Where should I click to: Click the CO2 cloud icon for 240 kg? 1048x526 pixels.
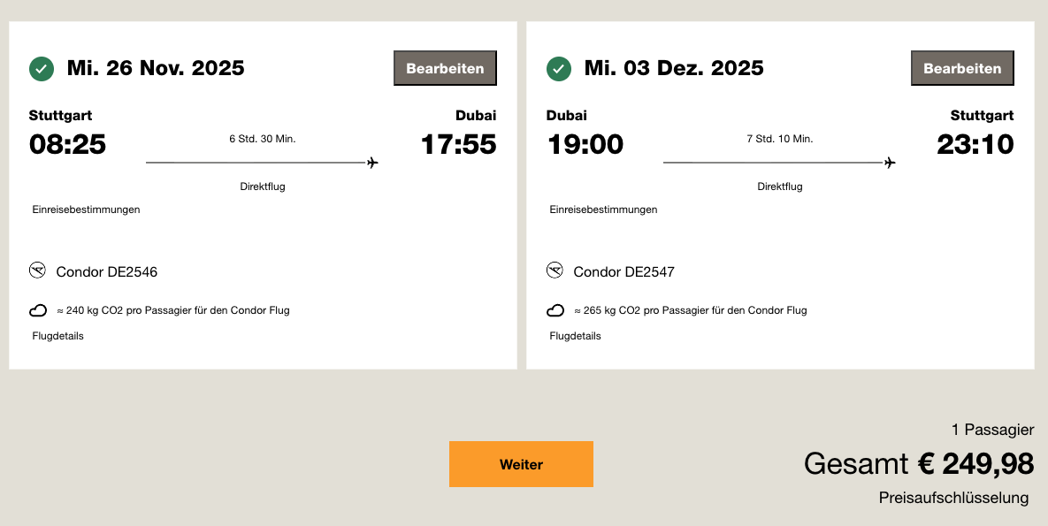38,310
